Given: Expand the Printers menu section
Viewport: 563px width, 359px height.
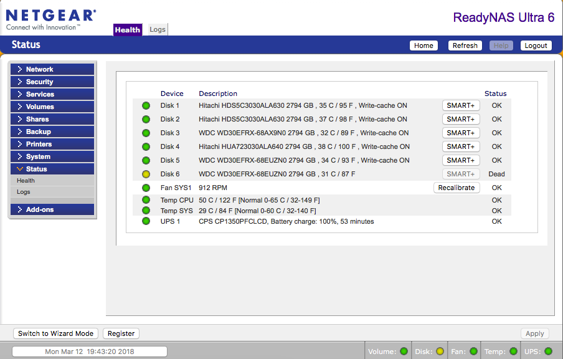Looking at the screenshot, I should [52, 144].
